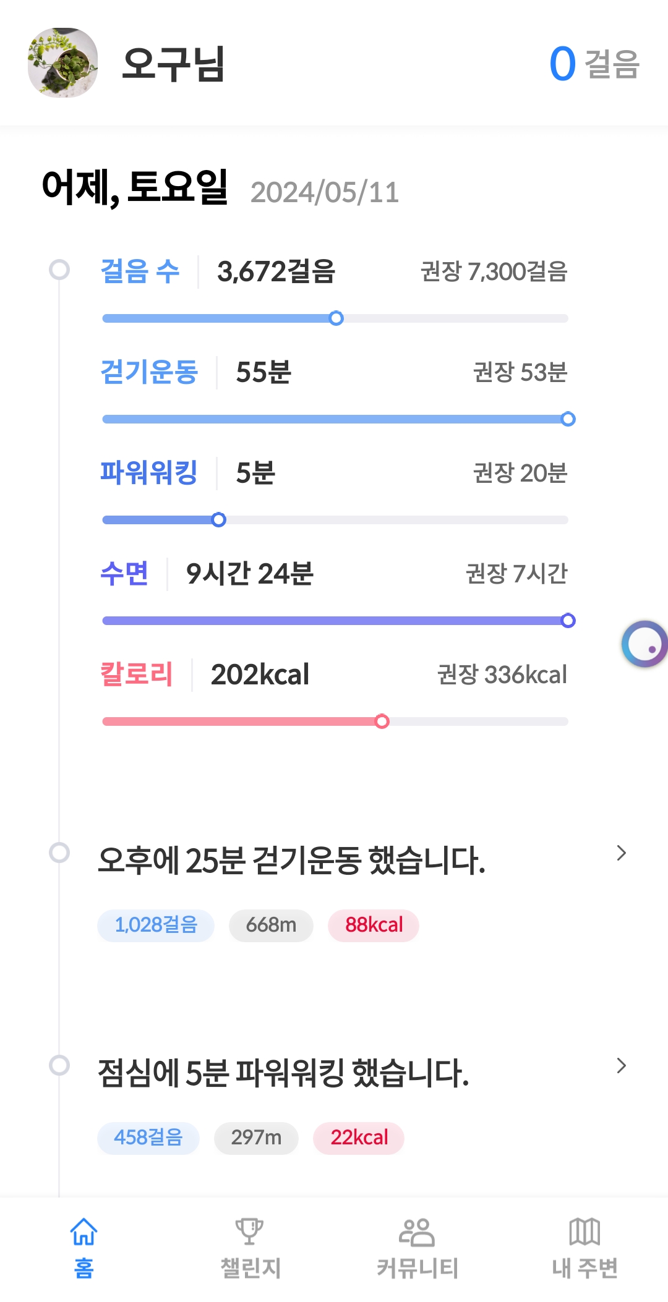The width and height of the screenshot is (668, 1302).
Task: Click the calorie progress bar handle
Action: pyautogui.click(x=382, y=721)
